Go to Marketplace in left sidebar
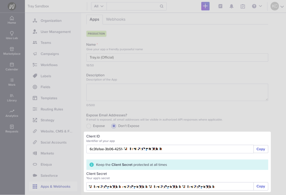The height and width of the screenshot is (195, 286). [12, 49]
